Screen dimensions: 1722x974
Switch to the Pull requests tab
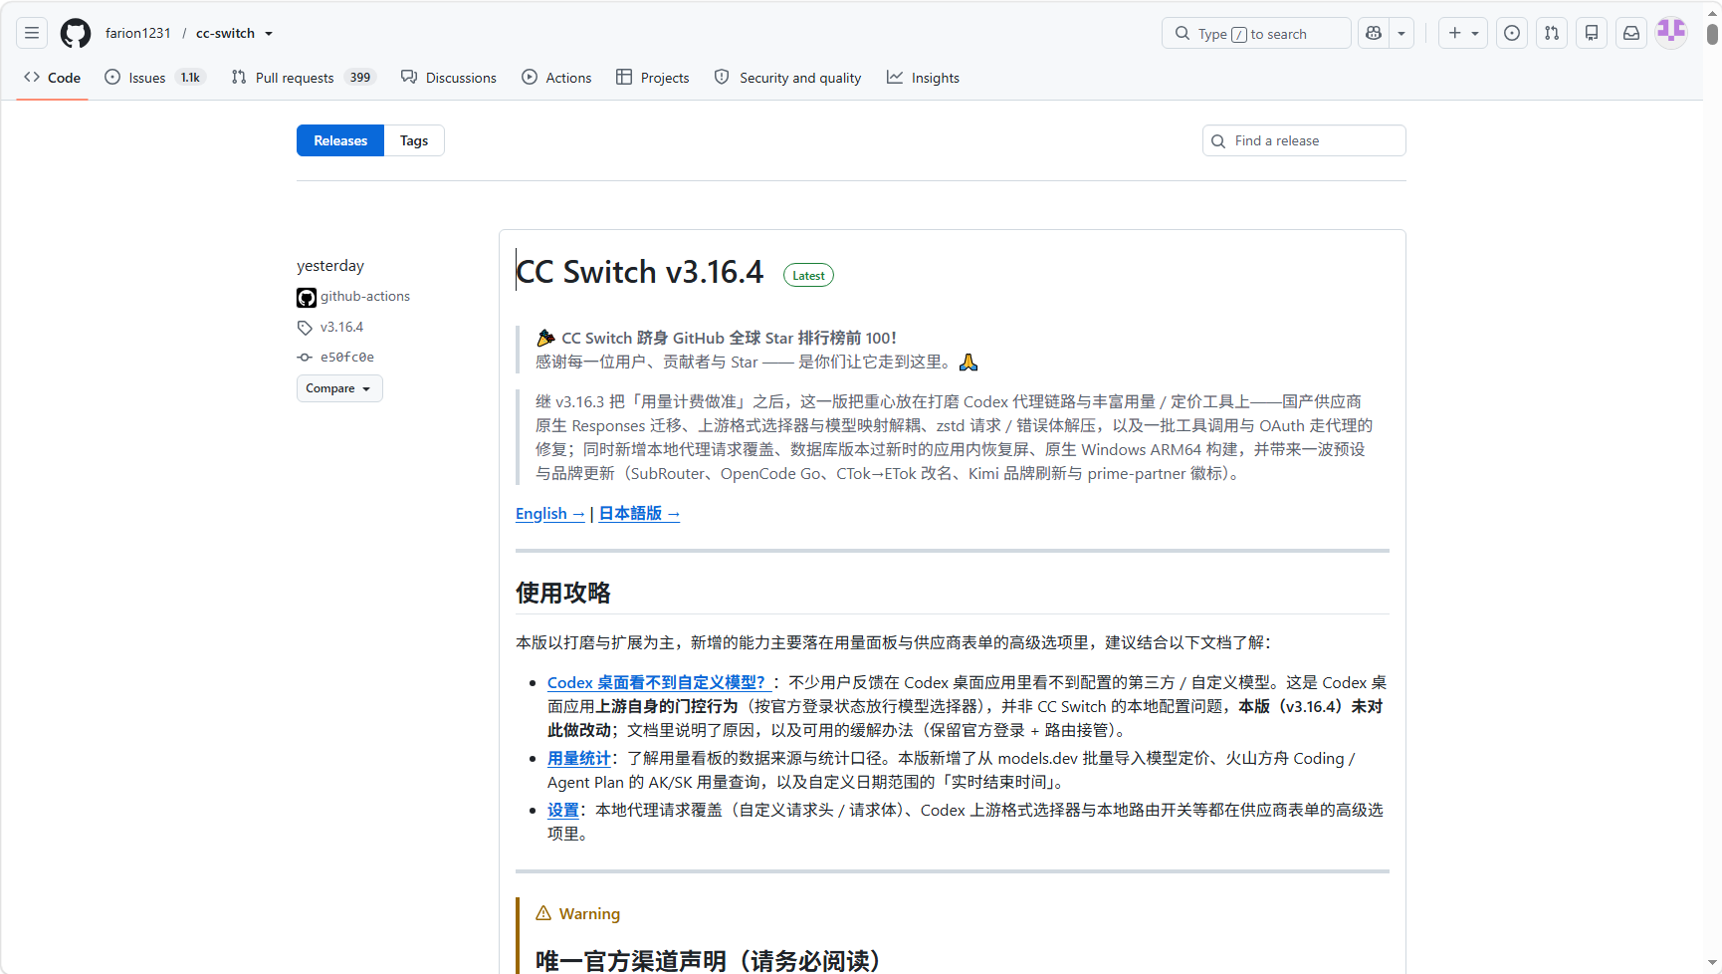(x=304, y=78)
